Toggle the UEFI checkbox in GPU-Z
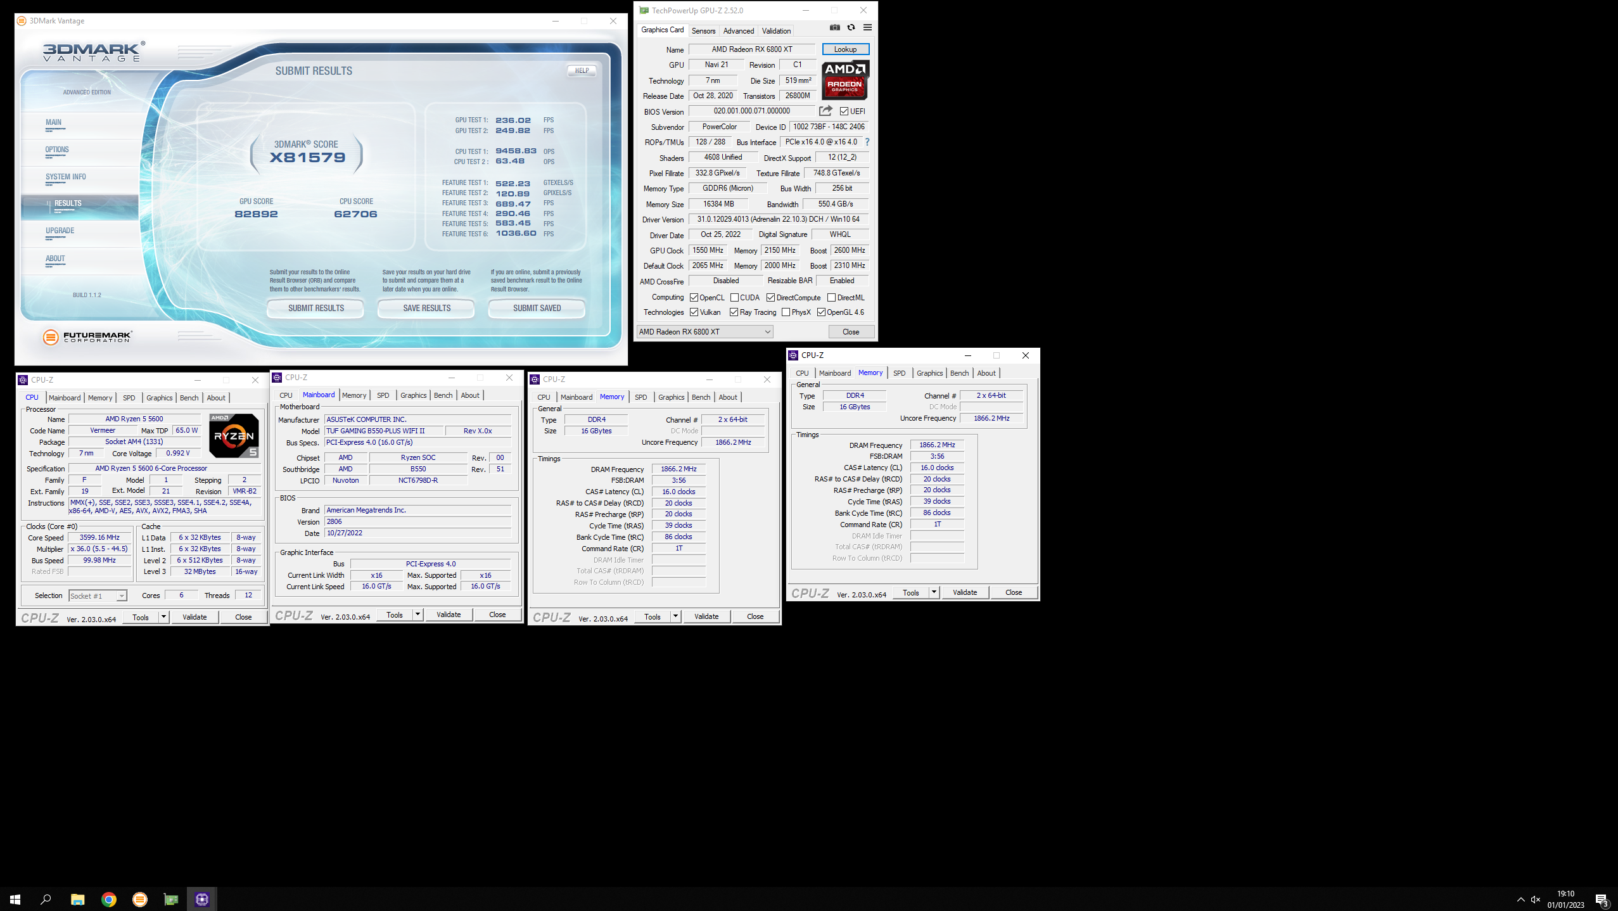Screen dimensions: 1618x911 coord(844,111)
